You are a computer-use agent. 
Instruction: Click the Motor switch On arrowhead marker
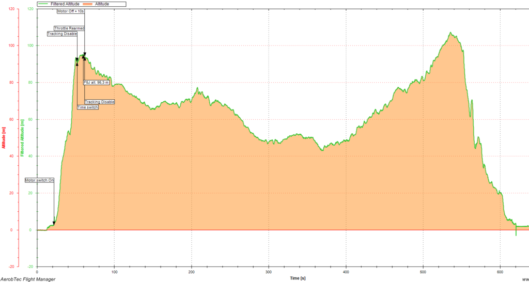pyautogui.click(x=54, y=223)
